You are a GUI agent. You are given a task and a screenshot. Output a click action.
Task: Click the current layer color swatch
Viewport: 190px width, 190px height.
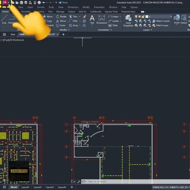[x=147, y=17]
